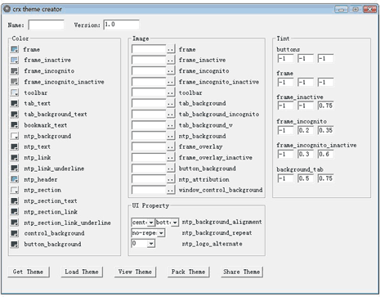
Task: Browse image for tab_background
Action: coord(171,103)
